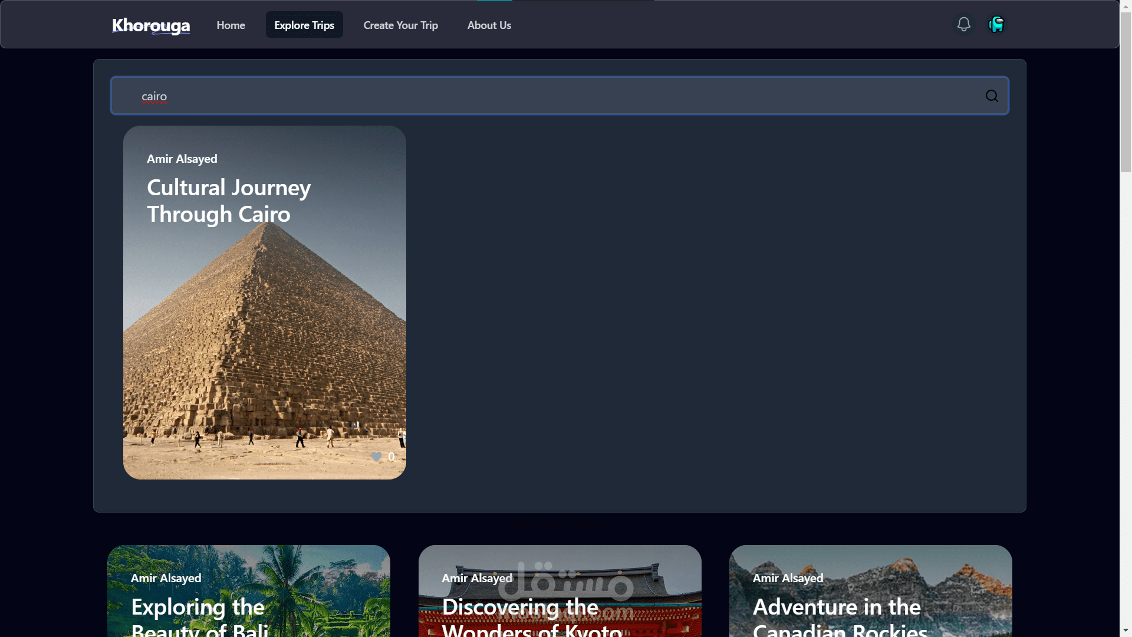Click the search magnifier icon
This screenshot has width=1132, height=637.
[x=992, y=96]
